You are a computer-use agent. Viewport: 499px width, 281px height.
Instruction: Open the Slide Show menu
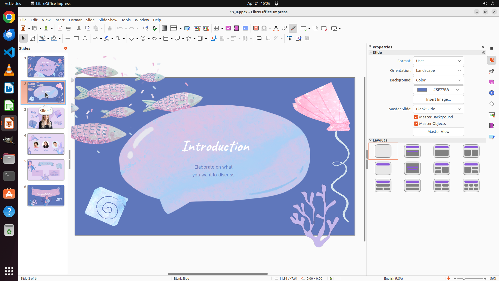coord(108,20)
